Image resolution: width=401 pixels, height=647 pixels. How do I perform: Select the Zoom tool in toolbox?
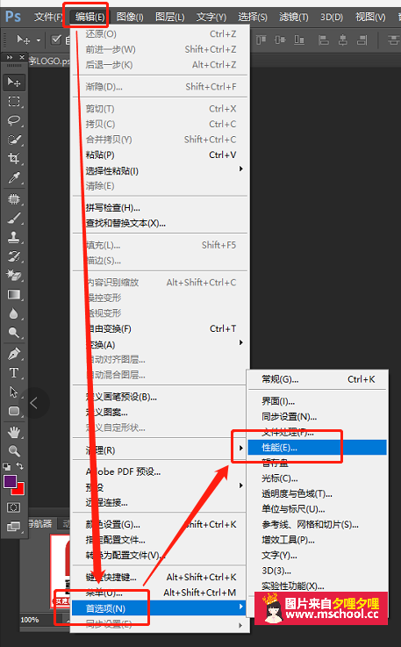14,450
